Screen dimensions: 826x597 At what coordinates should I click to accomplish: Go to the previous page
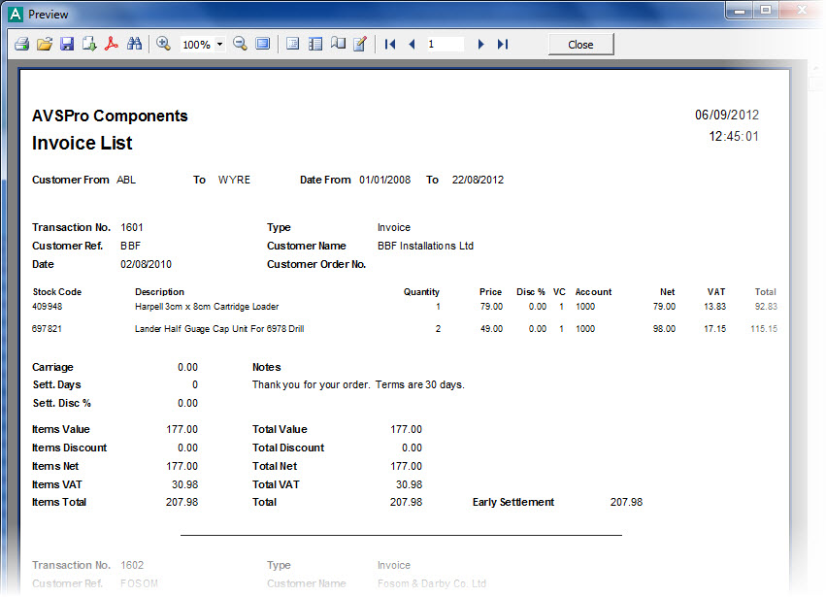412,45
